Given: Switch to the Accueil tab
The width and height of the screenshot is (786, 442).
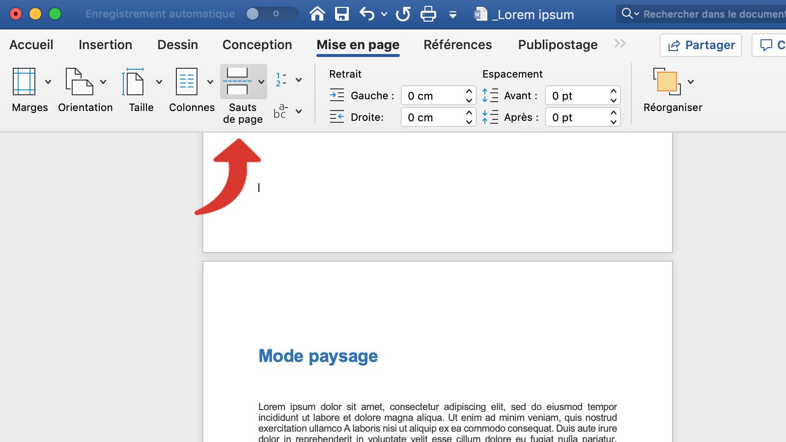Looking at the screenshot, I should coord(31,45).
